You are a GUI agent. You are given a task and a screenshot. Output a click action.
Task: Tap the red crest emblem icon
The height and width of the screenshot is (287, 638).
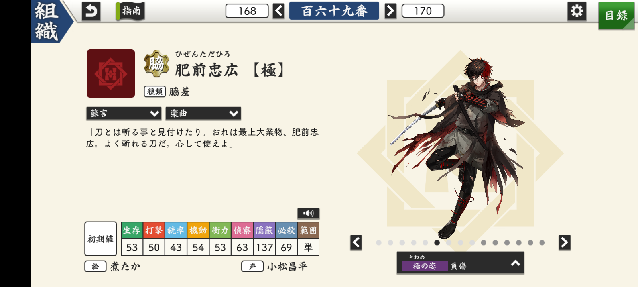click(110, 73)
